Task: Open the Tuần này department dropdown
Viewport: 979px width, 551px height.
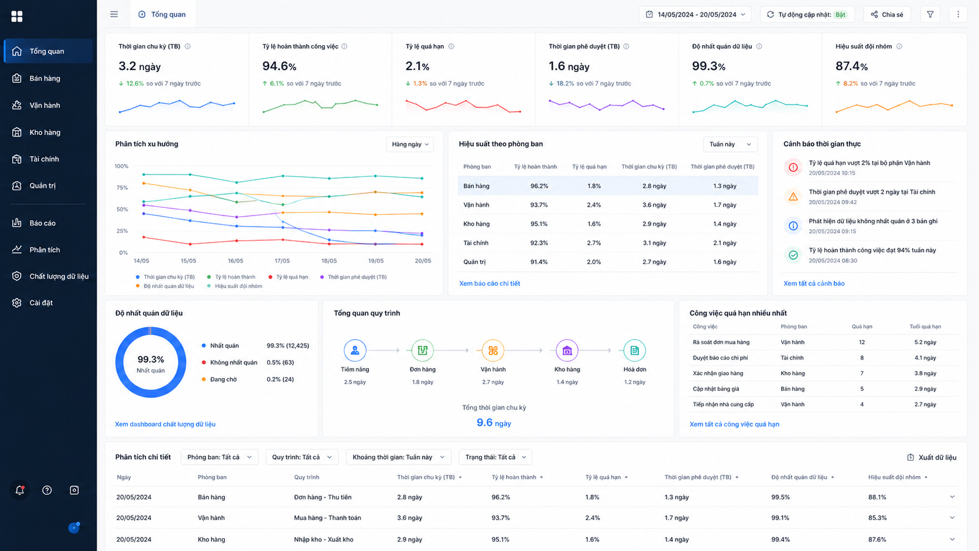Action: point(730,144)
